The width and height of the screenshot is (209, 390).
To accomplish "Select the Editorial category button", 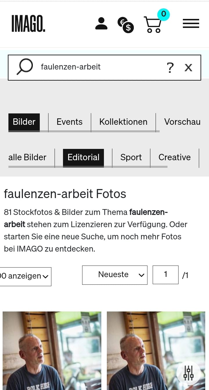I will (84, 157).
